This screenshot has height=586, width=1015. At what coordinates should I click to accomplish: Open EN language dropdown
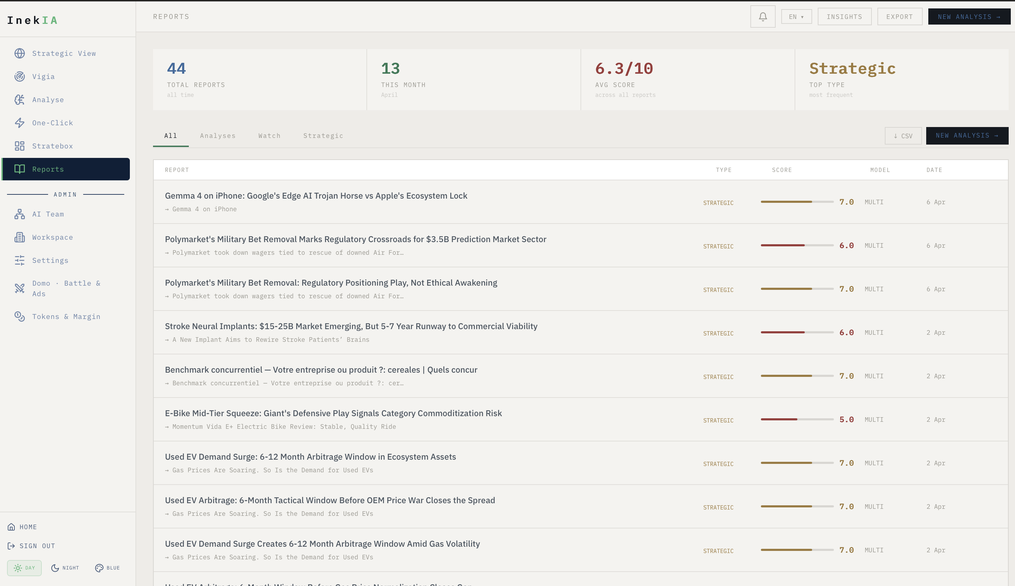pos(796,17)
